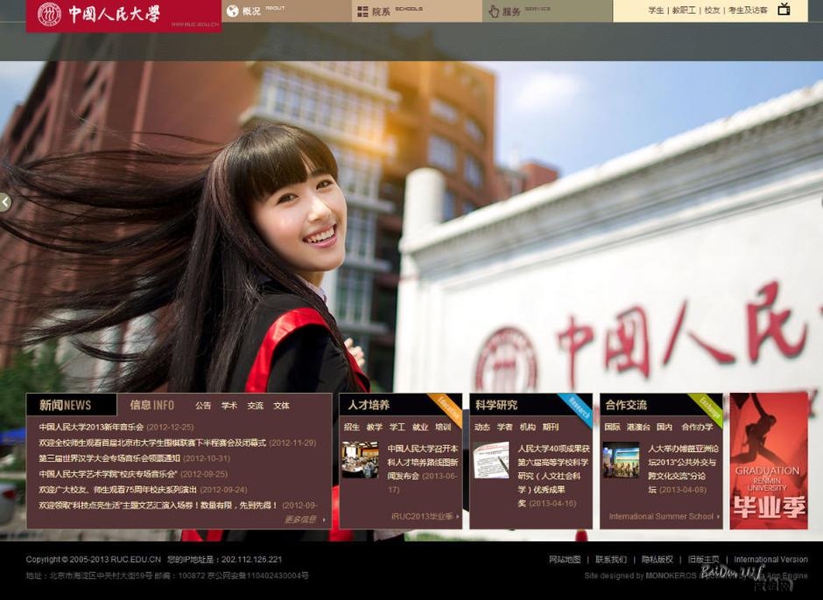Image resolution: width=823 pixels, height=600 pixels.
Task: Expand the iRUC2013毕业季 link arrow
Action: point(426,517)
